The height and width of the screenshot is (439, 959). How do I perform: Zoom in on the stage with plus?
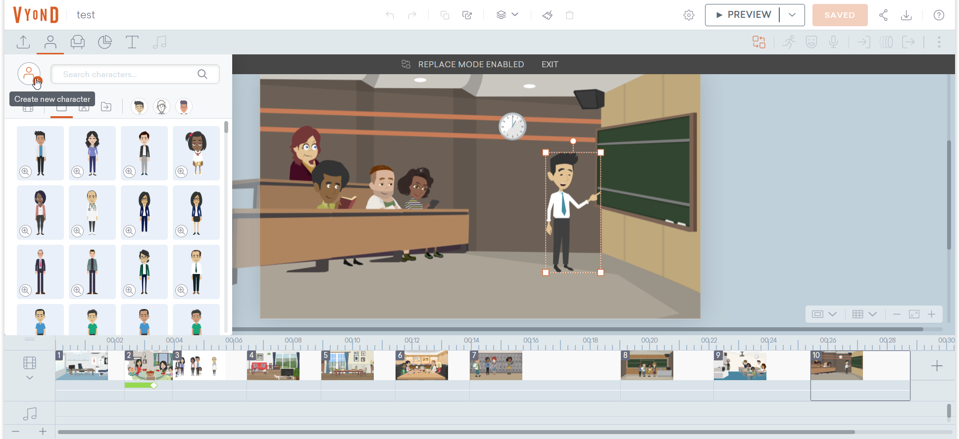coord(931,314)
